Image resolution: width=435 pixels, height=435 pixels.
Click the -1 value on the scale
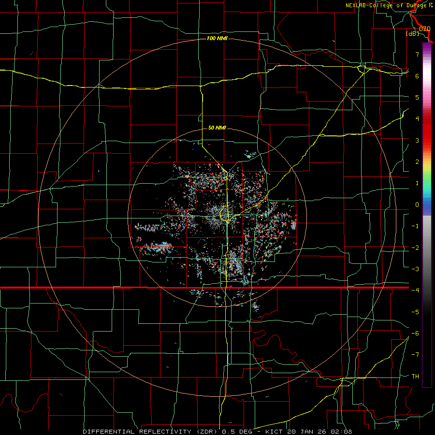[415, 226]
